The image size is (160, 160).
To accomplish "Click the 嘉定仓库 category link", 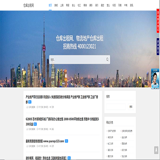I will [x=110, y=156].
